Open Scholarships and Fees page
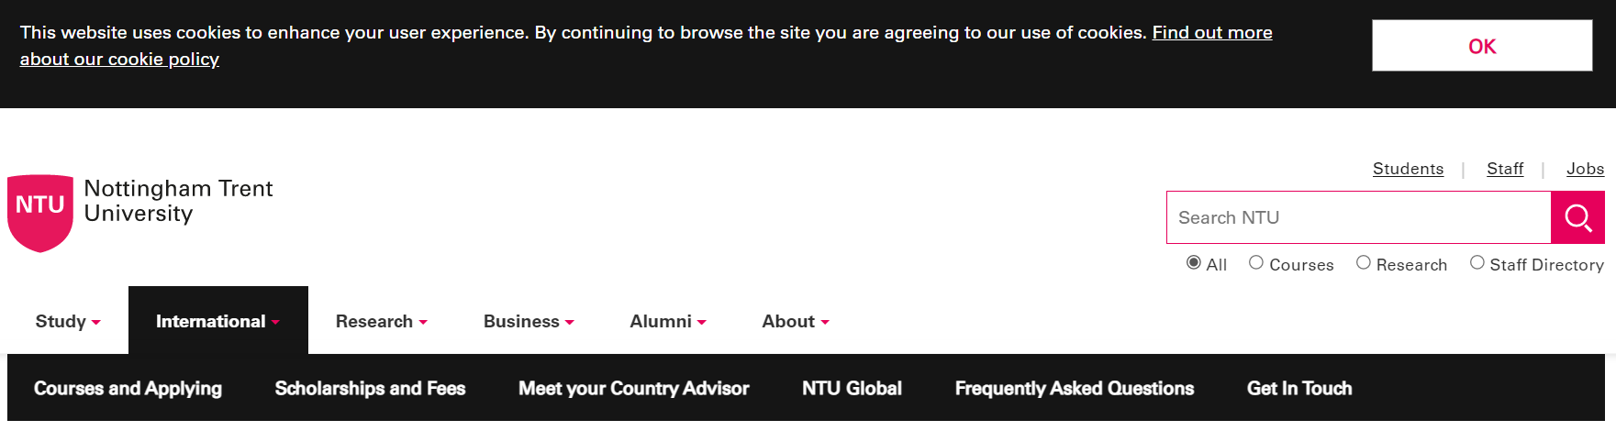This screenshot has height=431, width=1616. click(x=370, y=389)
